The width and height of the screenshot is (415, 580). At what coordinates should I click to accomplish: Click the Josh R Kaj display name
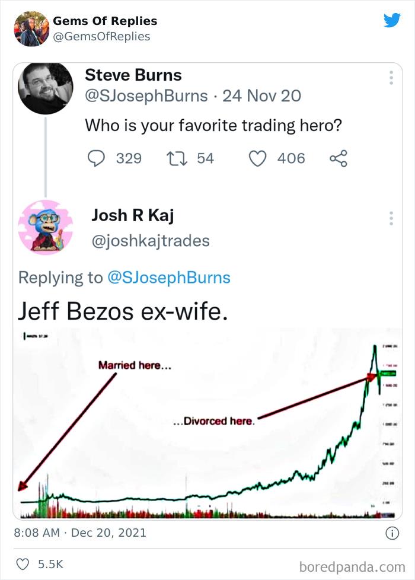pyautogui.click(x=132, y=216)
